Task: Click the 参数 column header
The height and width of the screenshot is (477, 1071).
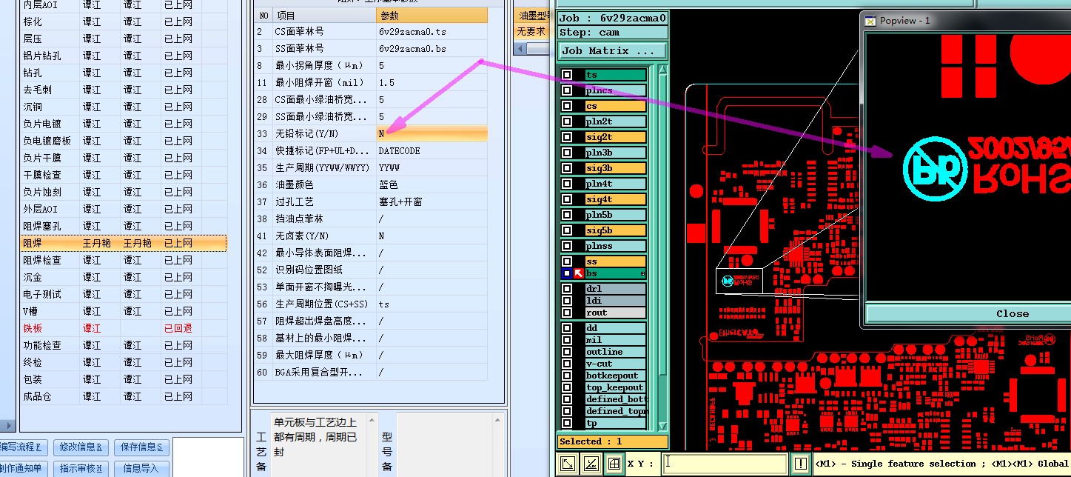Action: coord(432,15)
